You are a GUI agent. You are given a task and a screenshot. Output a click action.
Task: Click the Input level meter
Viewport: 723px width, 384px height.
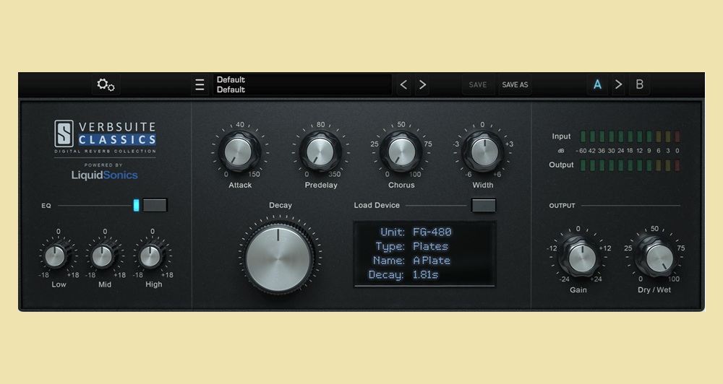click(x=630, y=136)
